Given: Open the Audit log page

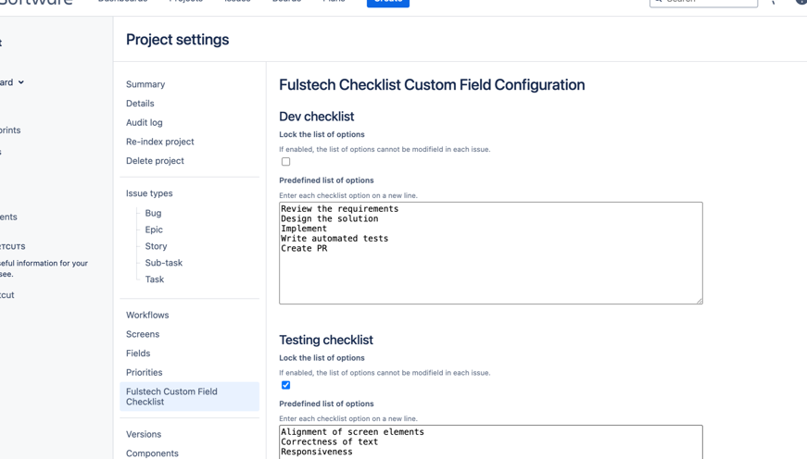Looking at the screenshot, I should pos(145,122).
